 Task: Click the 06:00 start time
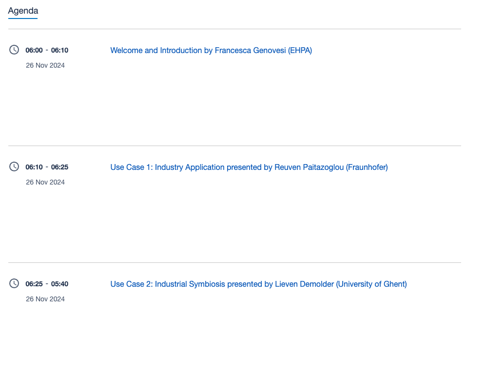click(34, 50)
